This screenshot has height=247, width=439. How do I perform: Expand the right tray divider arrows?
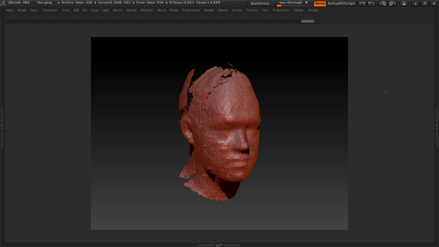[x=437, y=126]
